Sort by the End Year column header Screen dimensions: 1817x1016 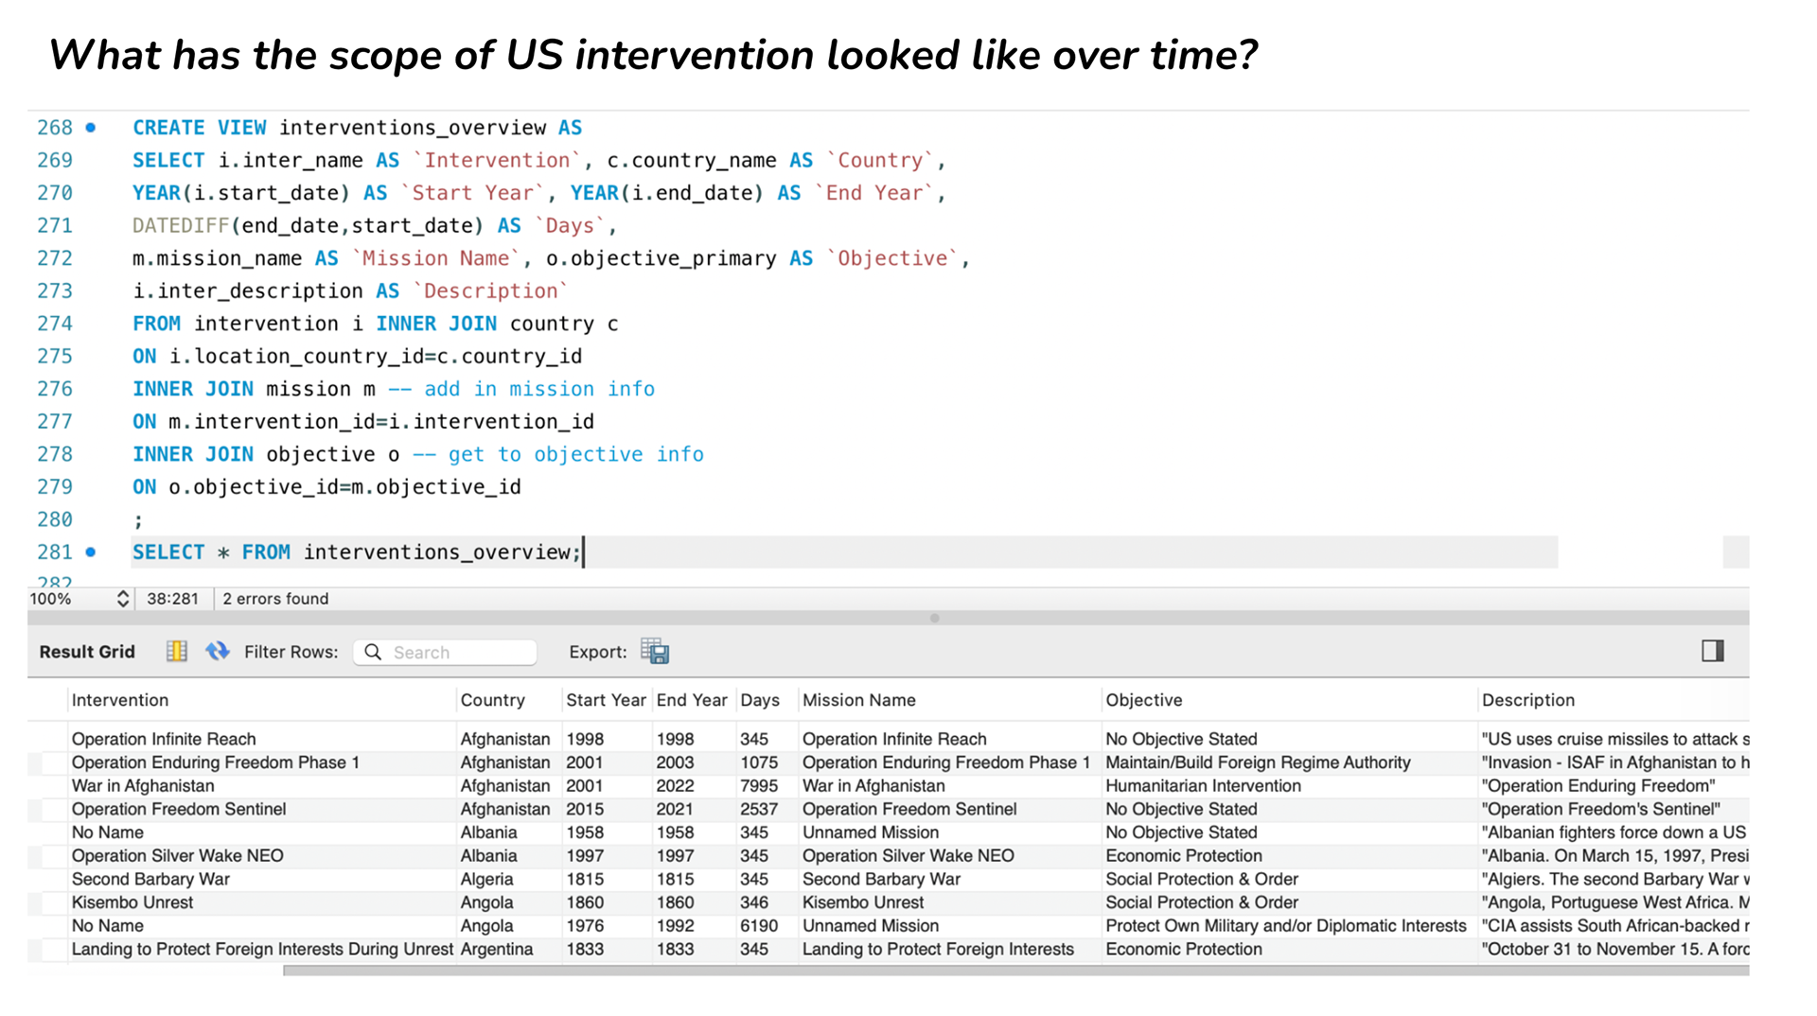click(x=692, y=700)
